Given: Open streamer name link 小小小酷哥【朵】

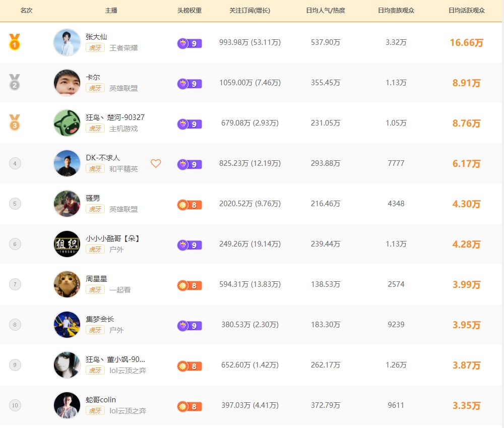Looking at the screenshot, I should (x=112, y=238).
